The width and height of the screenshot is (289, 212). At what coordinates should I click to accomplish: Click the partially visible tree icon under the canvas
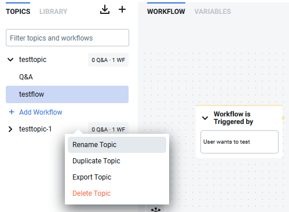pos(156,210)
